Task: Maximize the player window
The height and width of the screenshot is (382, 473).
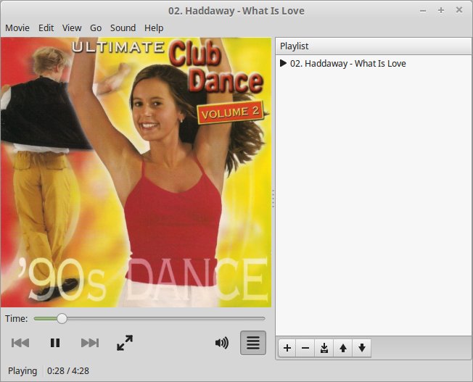Action: coord(441,11)
